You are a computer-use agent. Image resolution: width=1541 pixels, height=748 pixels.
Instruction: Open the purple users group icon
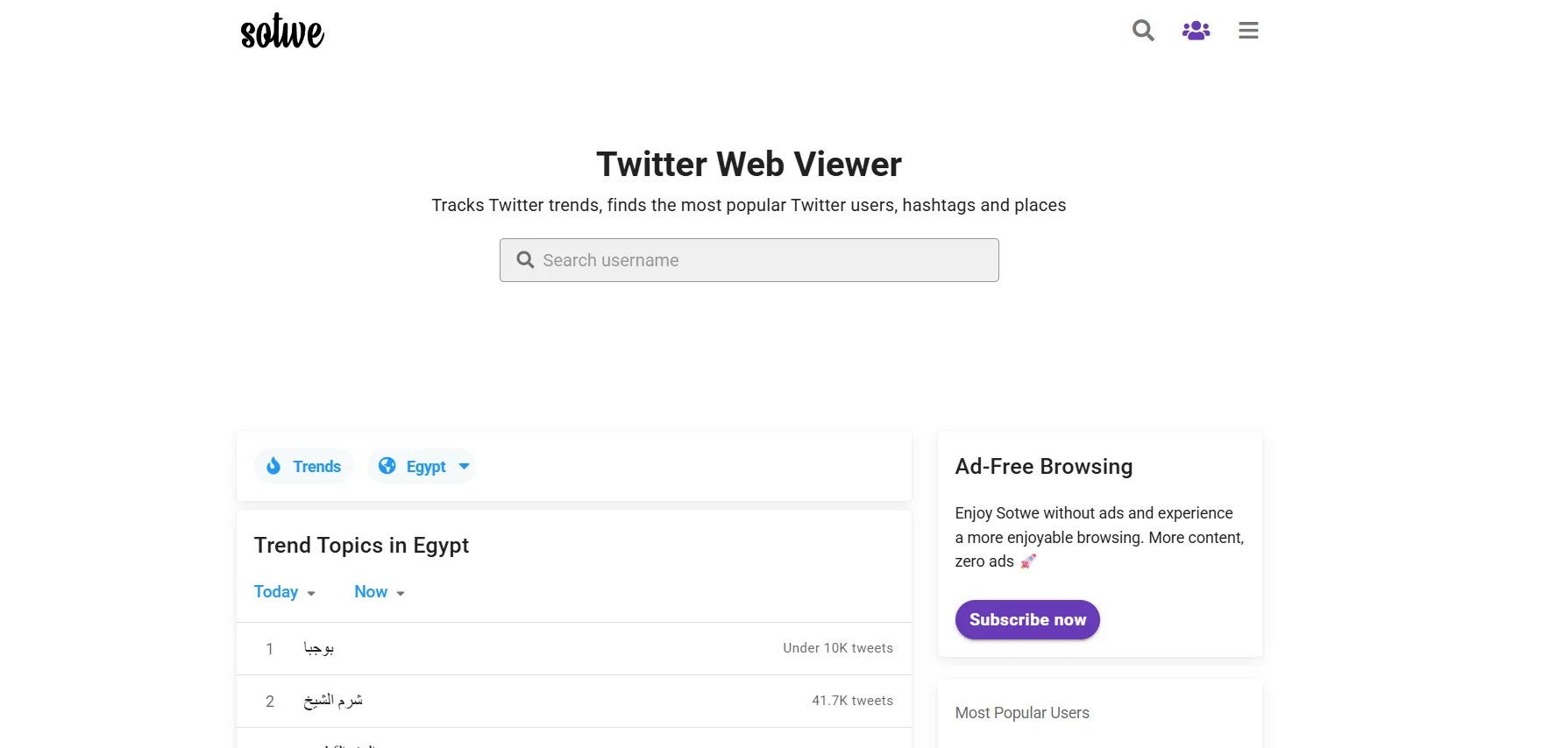tap(1196, 31)
